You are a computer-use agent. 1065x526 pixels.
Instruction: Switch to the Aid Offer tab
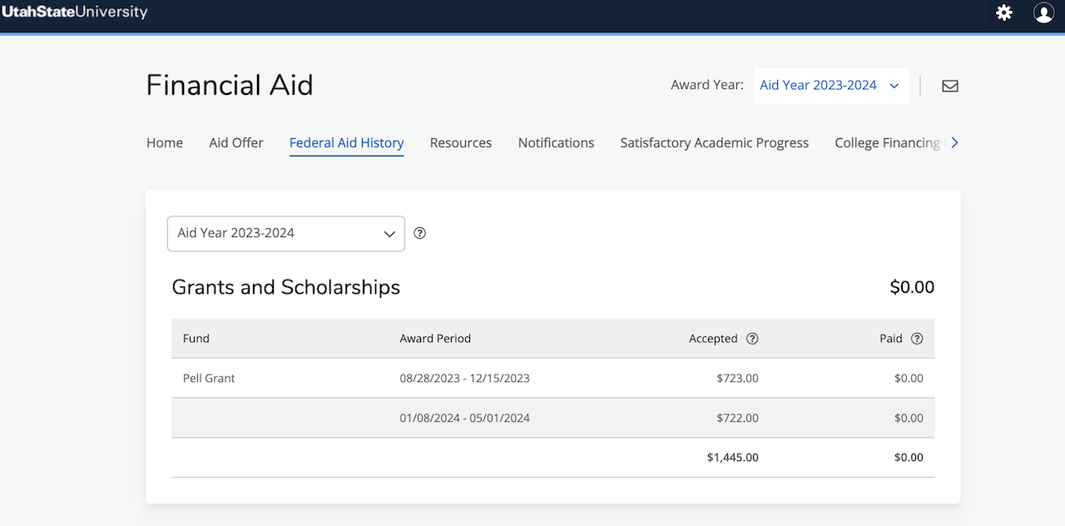pos(235,142)
